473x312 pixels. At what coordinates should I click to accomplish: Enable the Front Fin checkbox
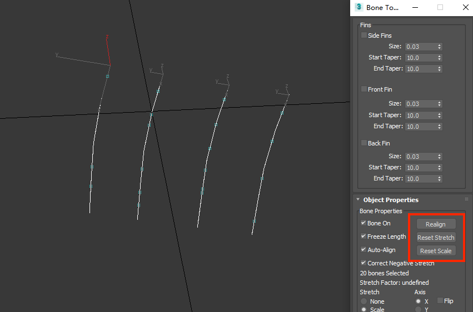pos(364,89)
